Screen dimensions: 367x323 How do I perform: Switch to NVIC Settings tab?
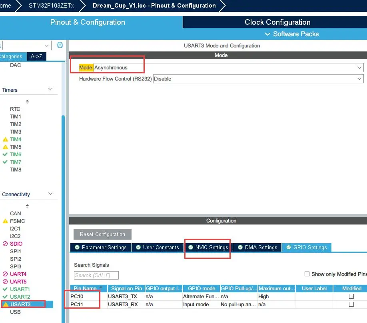pos(208,248)
